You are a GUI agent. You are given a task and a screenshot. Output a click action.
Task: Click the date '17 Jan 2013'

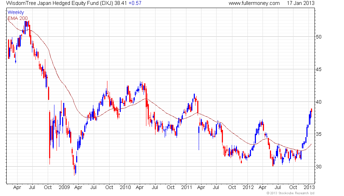(x=300, y=3)
